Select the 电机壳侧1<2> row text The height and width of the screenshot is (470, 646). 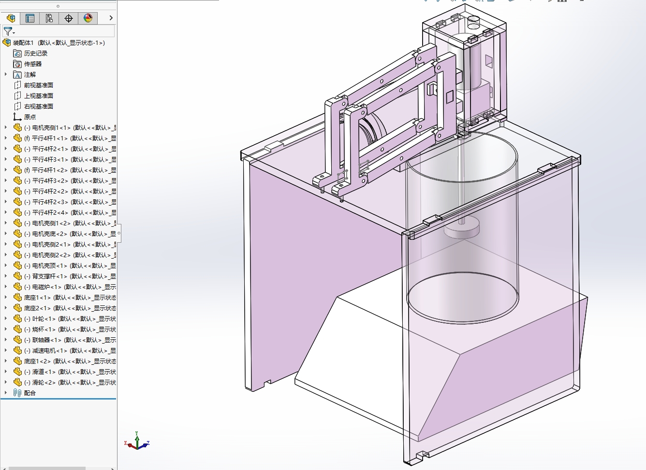[70, 223]
